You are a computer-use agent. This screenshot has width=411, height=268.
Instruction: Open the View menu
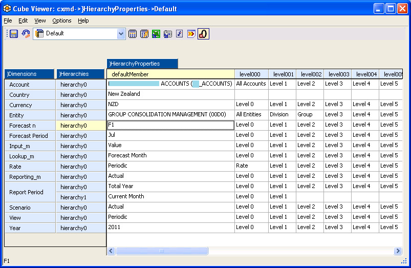click(x=40, y=20)
